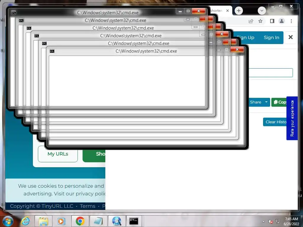
Task: Dismiss the panel with the X button beside Sign In
Action: pyautogui.click(x=291, y=37)
